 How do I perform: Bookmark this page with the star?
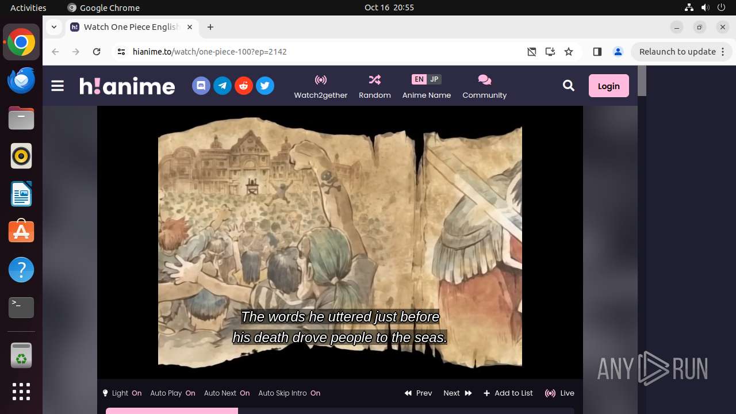coord(569,52)
